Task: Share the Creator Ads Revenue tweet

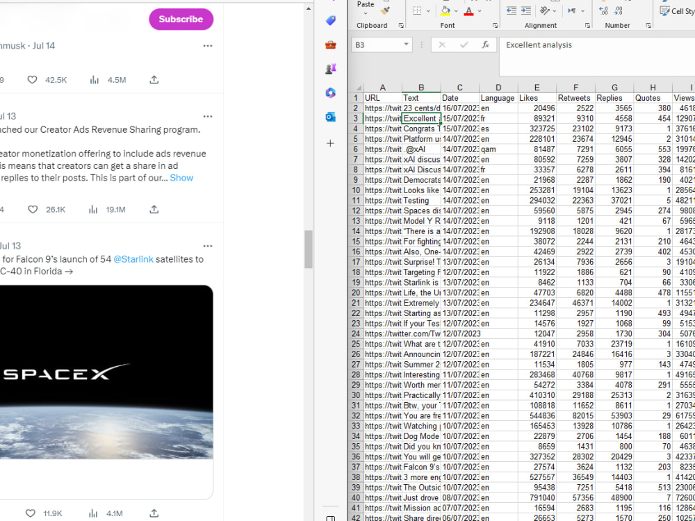Action: click(x=154, y=209)
